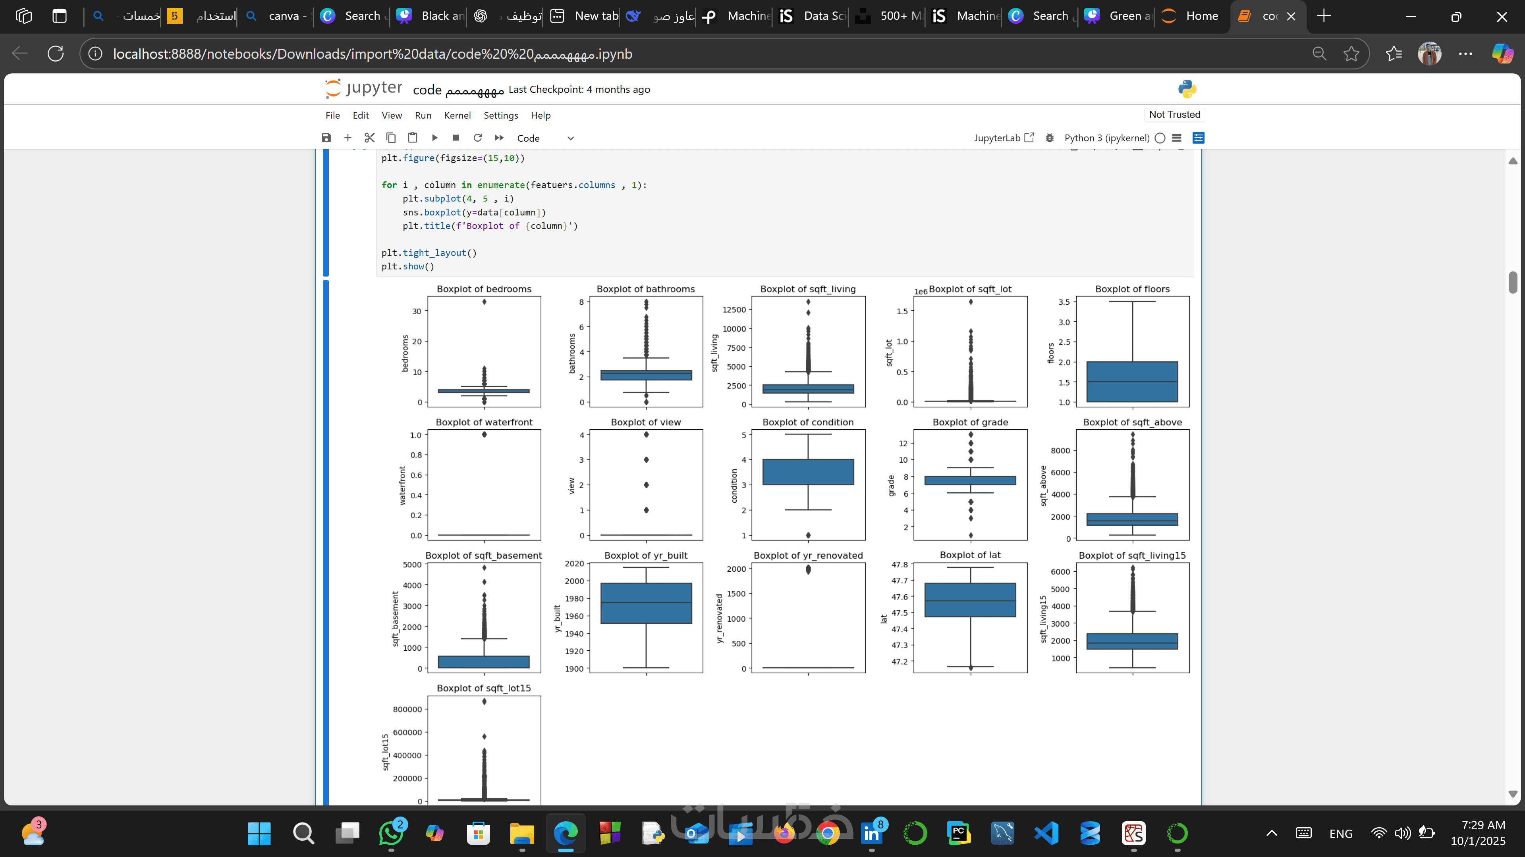Screen dimensions: 1525x857
Task: Enable the debugger with the bug icon
Action: (x=1050, y=138)
